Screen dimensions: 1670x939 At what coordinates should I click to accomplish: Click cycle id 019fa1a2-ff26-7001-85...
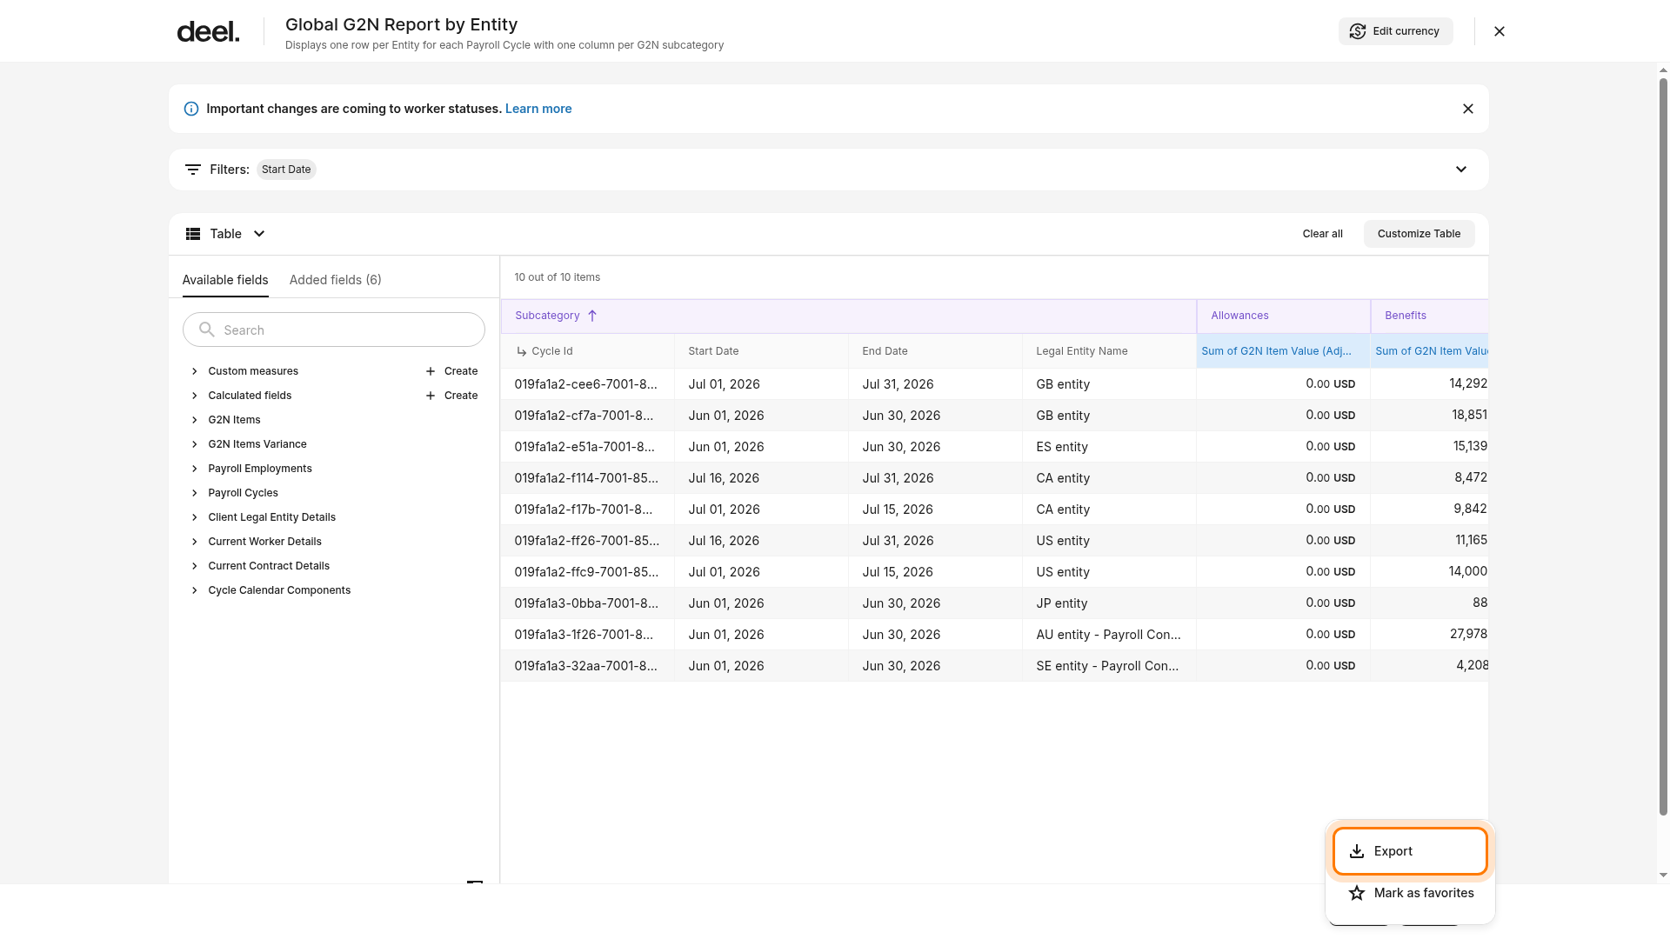586,541
